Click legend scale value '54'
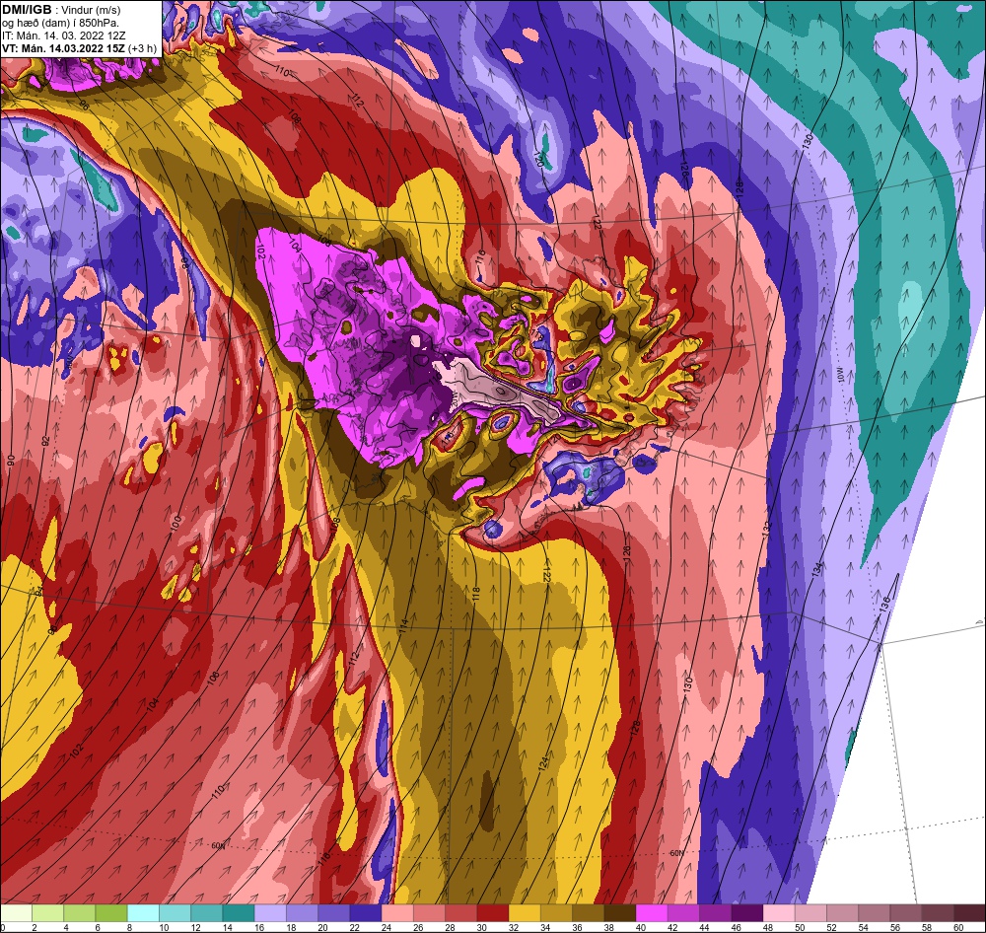986x933 pixels. (862, 927)
